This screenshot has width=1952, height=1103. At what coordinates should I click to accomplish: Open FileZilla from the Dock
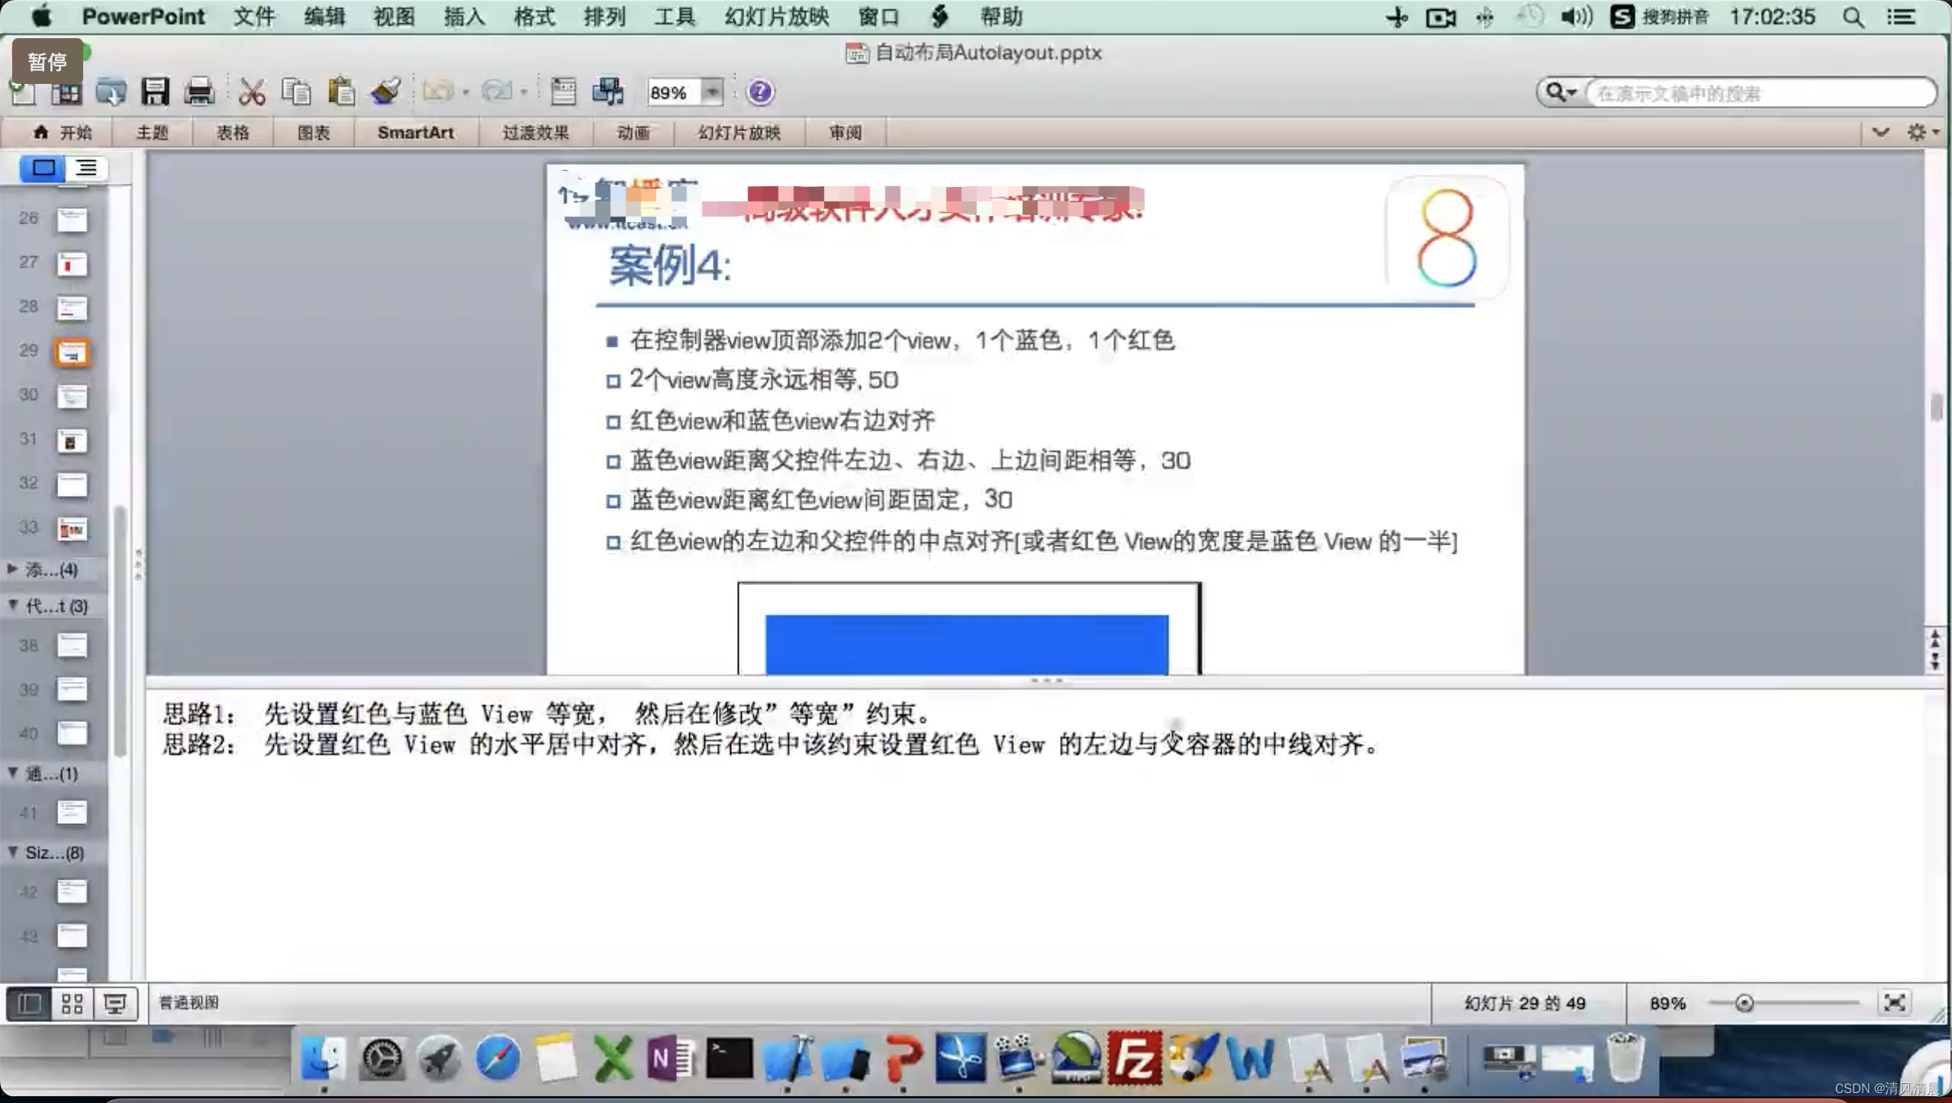[x=1134, y=1059]
